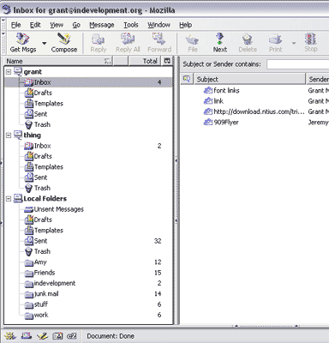Select the Inbox under grant
Screen dimensions: 329x343
point(88,82)
